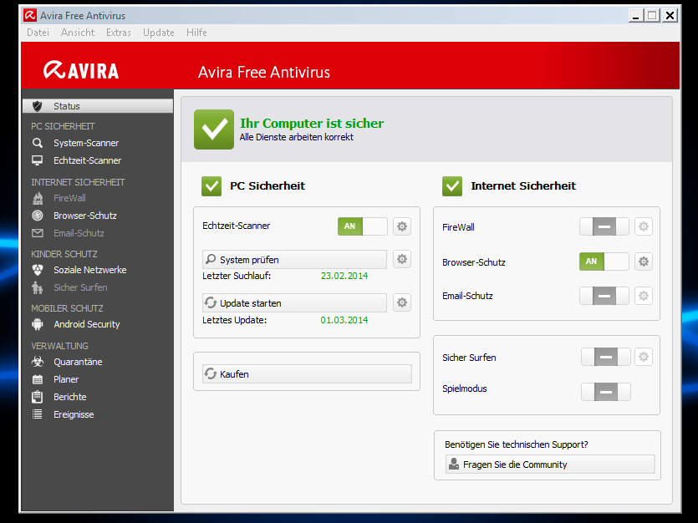Click the Email-Schutz envelope icon
Screen dimensions: 698x523
click(x=38, y=233)
